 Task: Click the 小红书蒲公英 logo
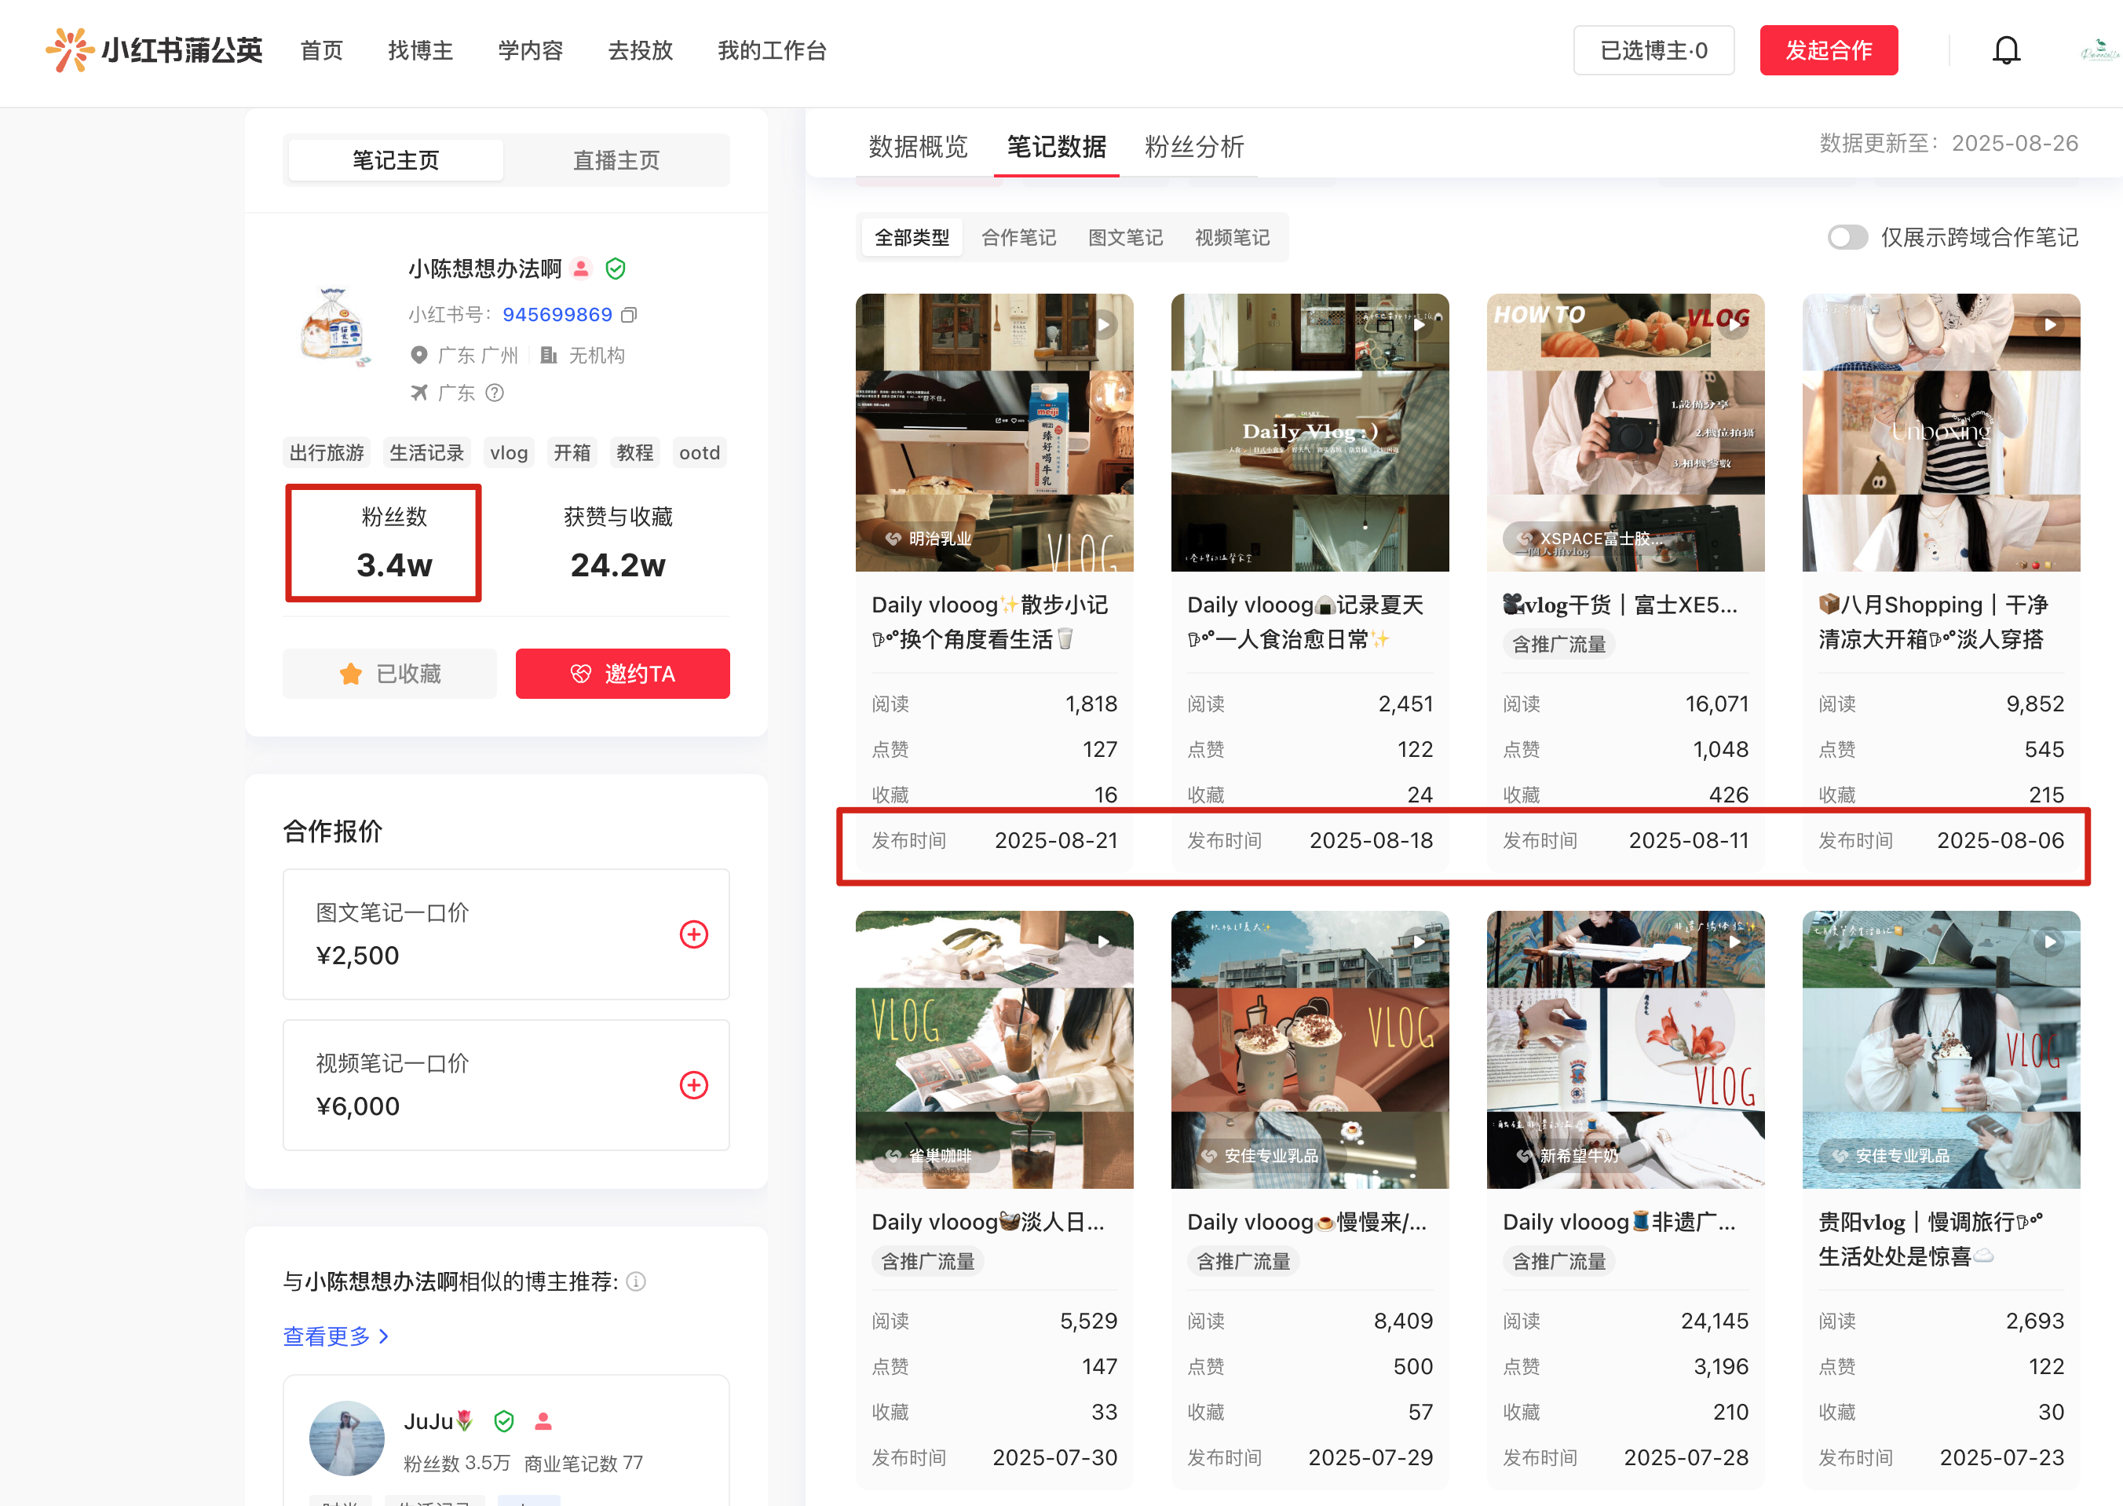pyautogui.click(x=154, y=50)
